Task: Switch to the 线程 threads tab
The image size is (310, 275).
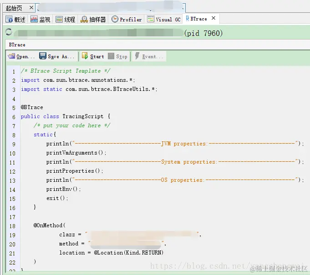Action: point(65,20)
